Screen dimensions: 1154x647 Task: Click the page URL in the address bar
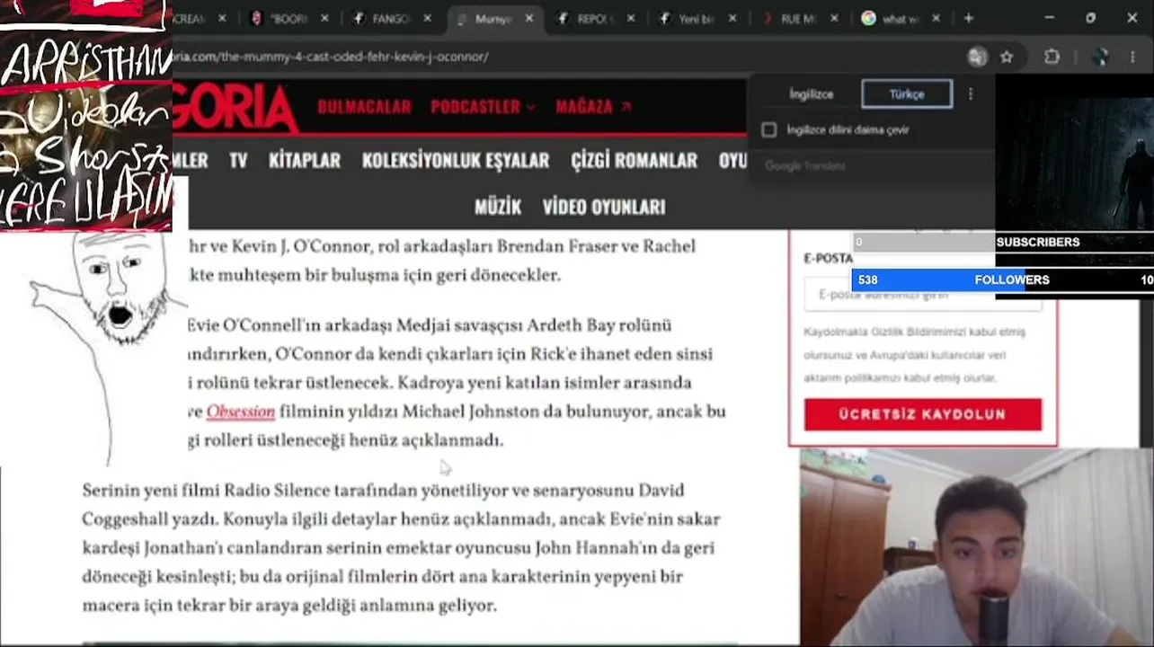click(331, 57)
